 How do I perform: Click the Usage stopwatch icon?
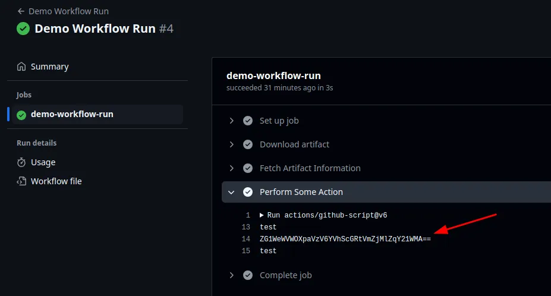(21, 162)
